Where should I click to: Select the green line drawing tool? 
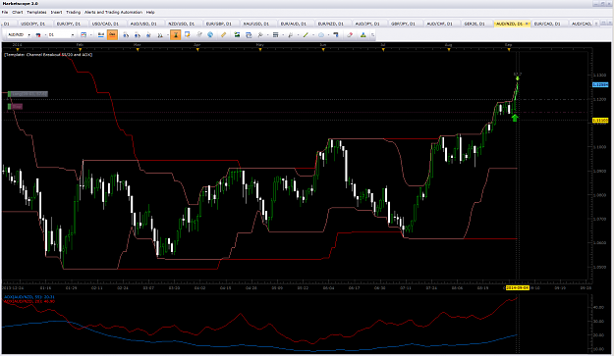tap(306, 34)
